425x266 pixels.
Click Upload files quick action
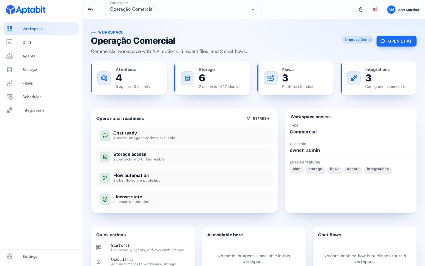tap(143, 261)
